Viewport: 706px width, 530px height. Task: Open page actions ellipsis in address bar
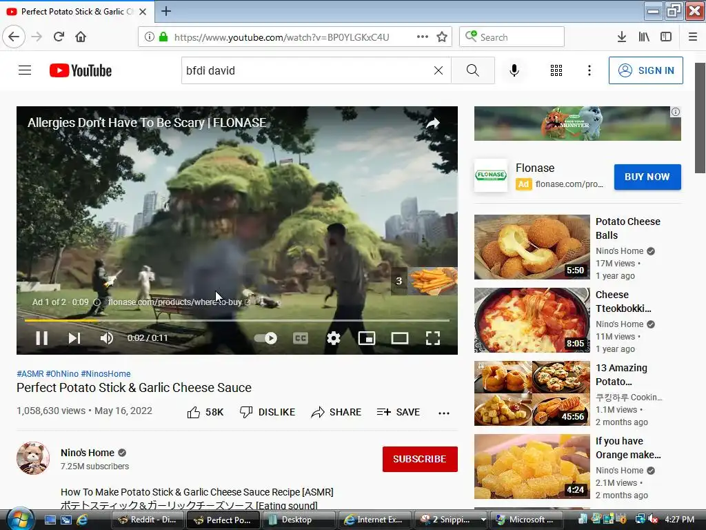pos(423,37)
